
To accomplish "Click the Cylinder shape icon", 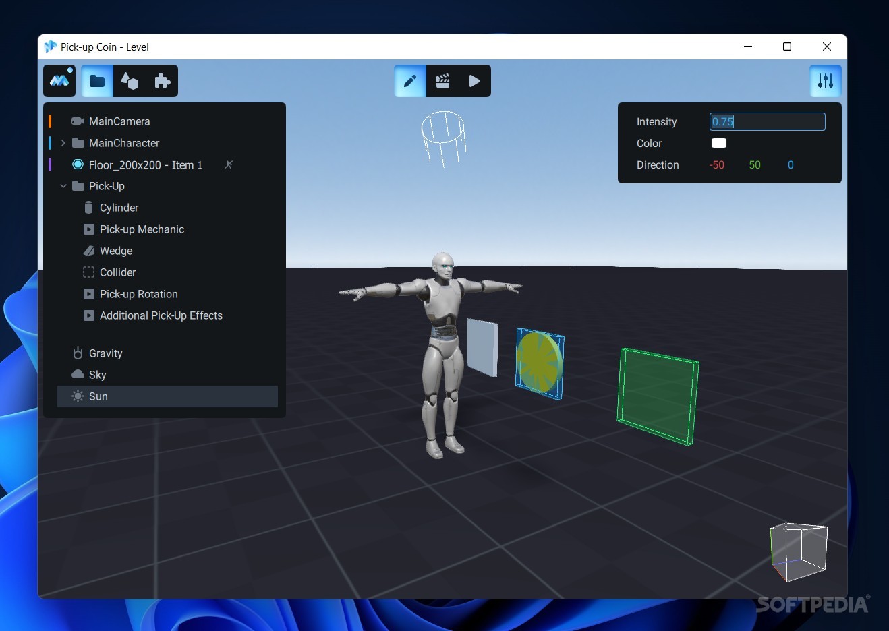I will [88, 208].
